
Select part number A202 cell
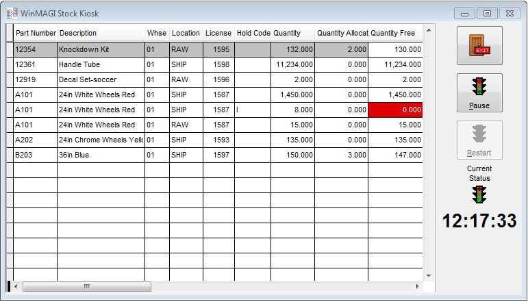point(36,140)
